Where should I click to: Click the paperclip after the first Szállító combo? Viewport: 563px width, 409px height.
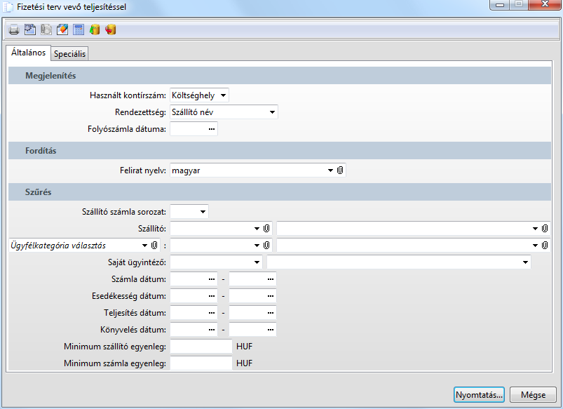click(x=266, y=229)
